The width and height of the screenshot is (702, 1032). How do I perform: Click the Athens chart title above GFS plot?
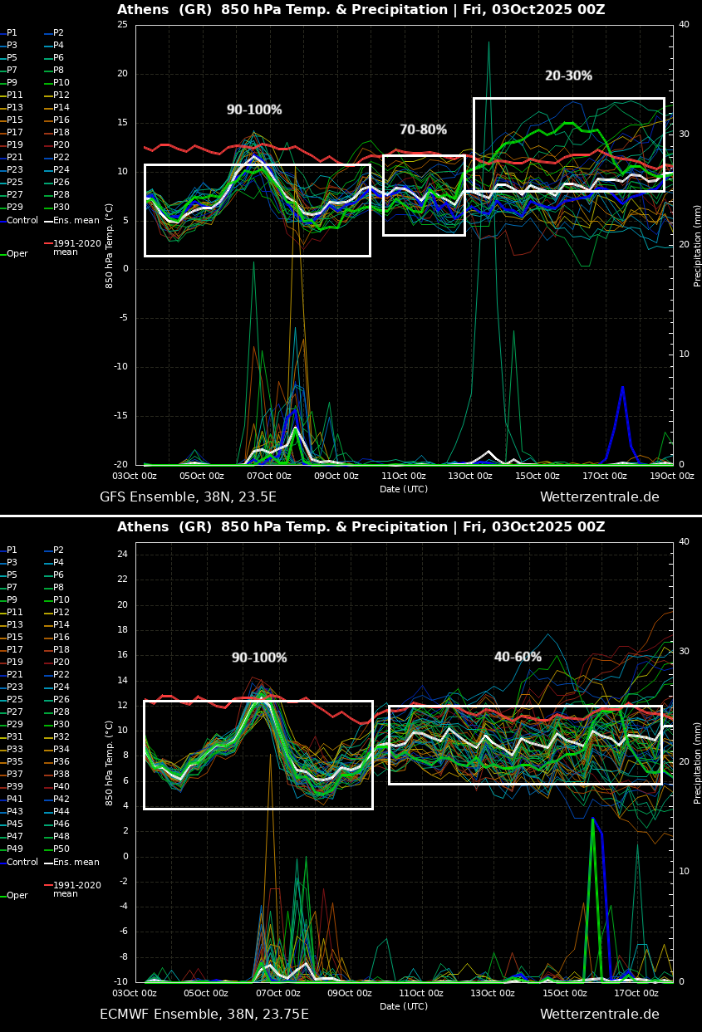[x=361, y=10]
